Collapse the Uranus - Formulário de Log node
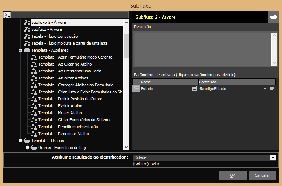This screenshot has width=282, height=186. [28, 148]
